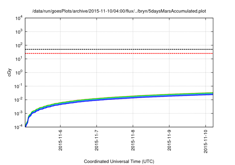Click the 2015-11-10 date label
The image size is (235, 165).
[206, 141]
